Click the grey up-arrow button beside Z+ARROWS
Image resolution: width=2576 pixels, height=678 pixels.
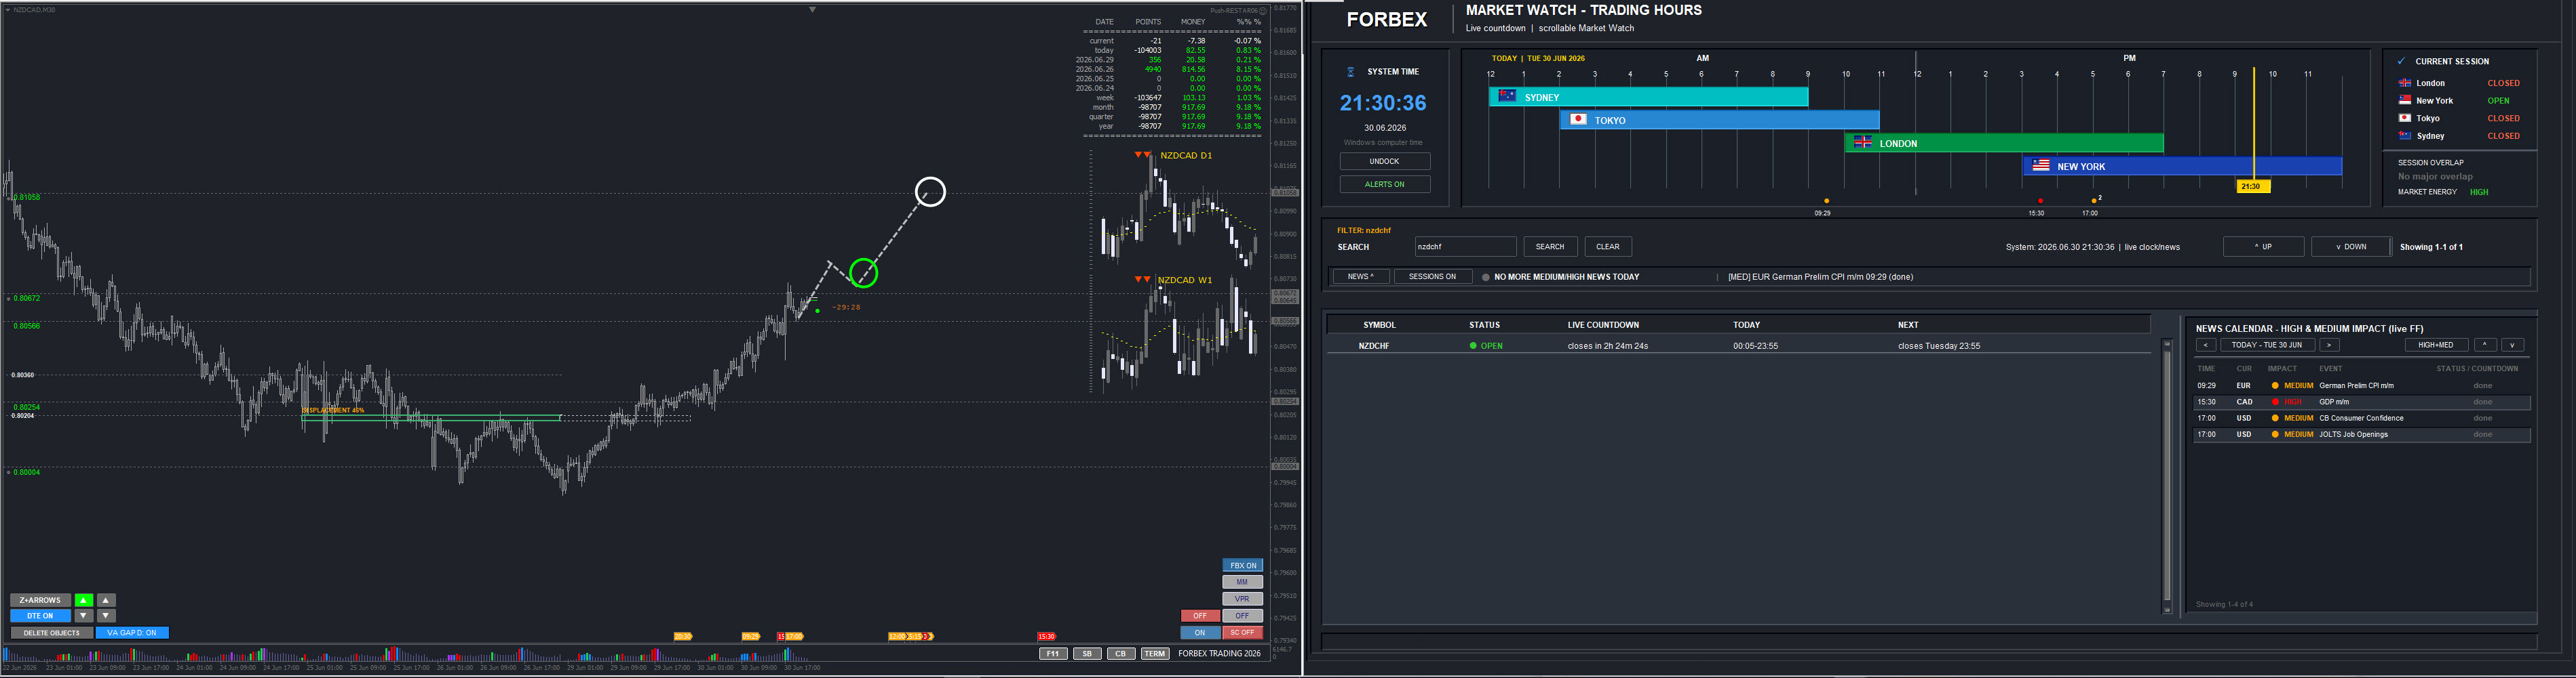[106, 600]
